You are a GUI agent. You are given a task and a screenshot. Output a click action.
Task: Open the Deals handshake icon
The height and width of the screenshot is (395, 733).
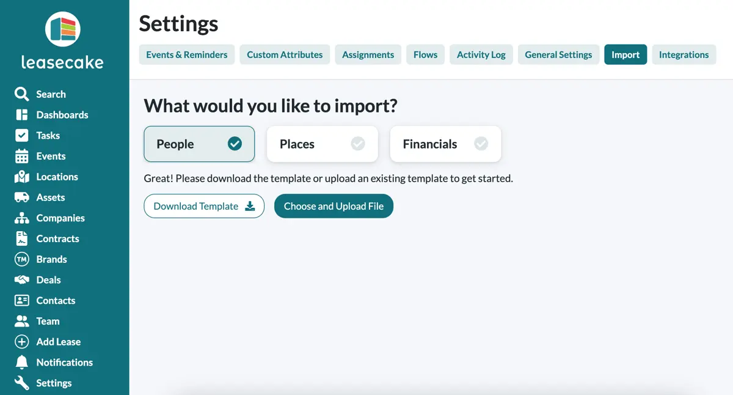coord(22,280)
